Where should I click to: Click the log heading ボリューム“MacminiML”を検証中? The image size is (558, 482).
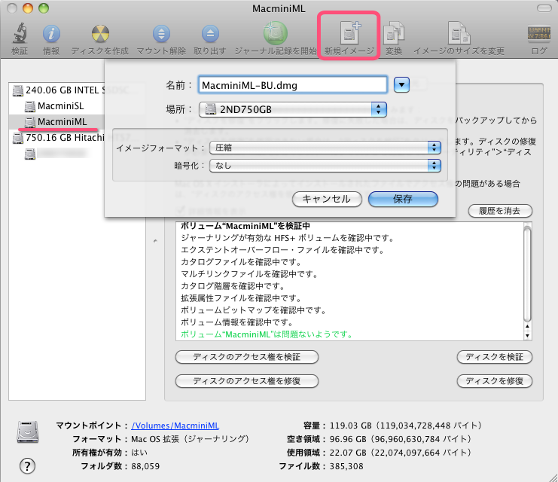pyautogui.click(x=245, y=226)
